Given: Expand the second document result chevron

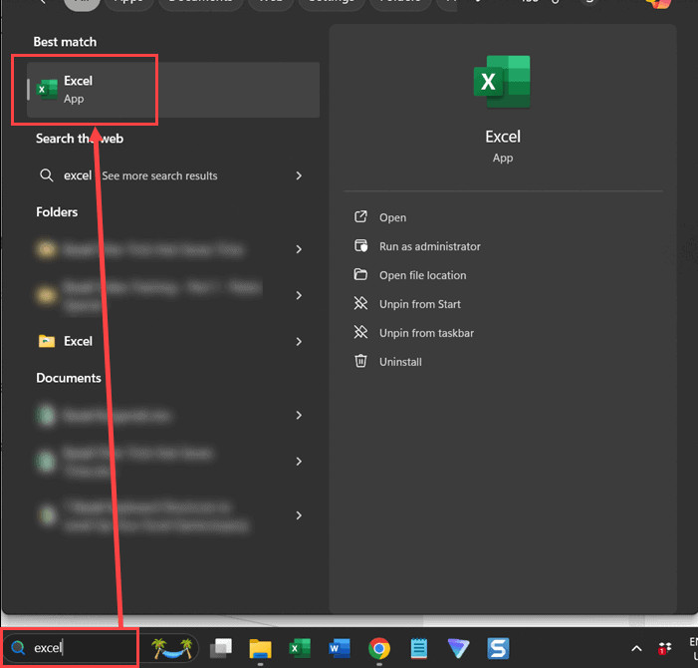Looking at the screenshot, I should click(299, 462).
